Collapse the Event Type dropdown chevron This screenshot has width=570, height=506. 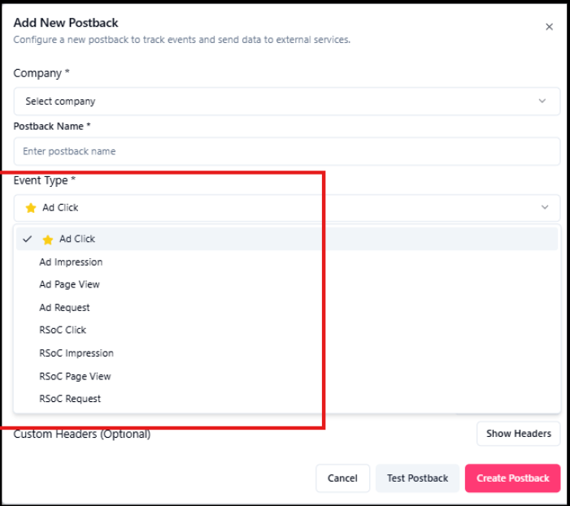click(545, 208)
